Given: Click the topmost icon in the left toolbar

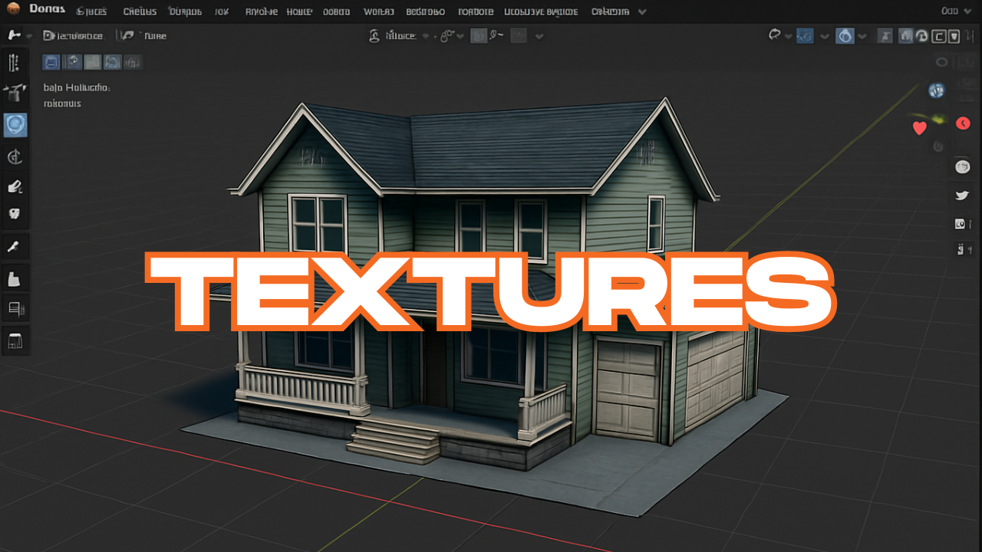Looking at the screenshot, I should [14, 63].
